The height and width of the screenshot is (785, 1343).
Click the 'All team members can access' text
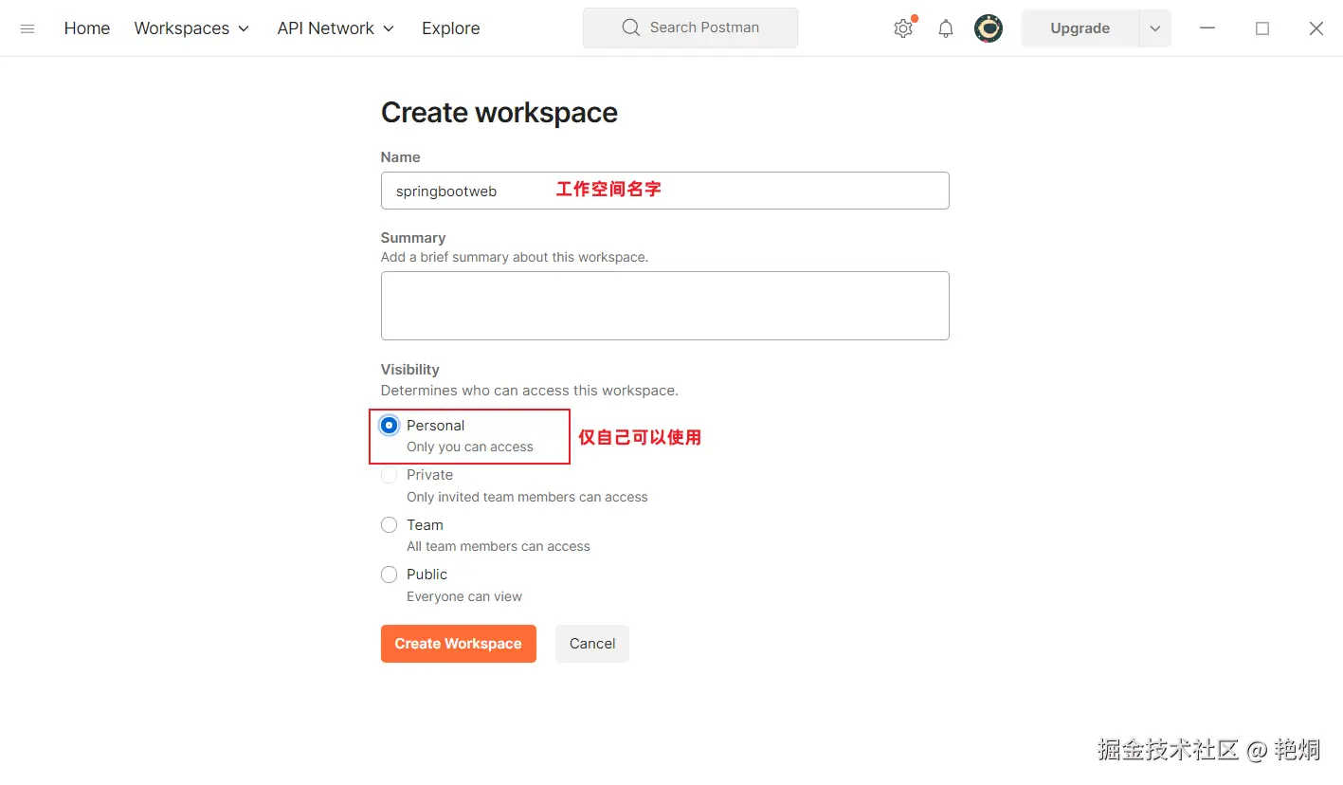(499, 546)
